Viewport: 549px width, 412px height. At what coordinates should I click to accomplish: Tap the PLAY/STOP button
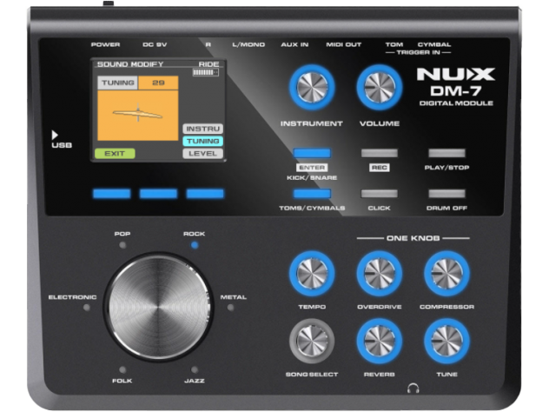(x=446, y=153)
